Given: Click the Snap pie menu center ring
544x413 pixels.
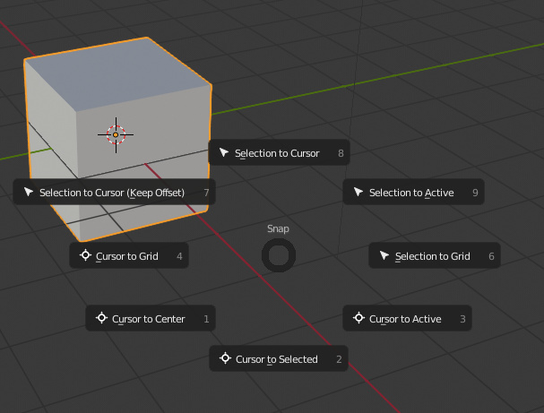Looking at the screenshot, I should point(279,255).
